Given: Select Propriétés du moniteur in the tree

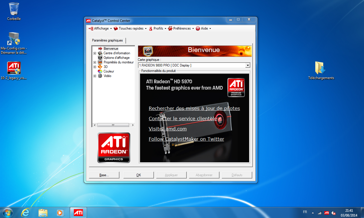Looking at the screenshot, I should 119,62.
